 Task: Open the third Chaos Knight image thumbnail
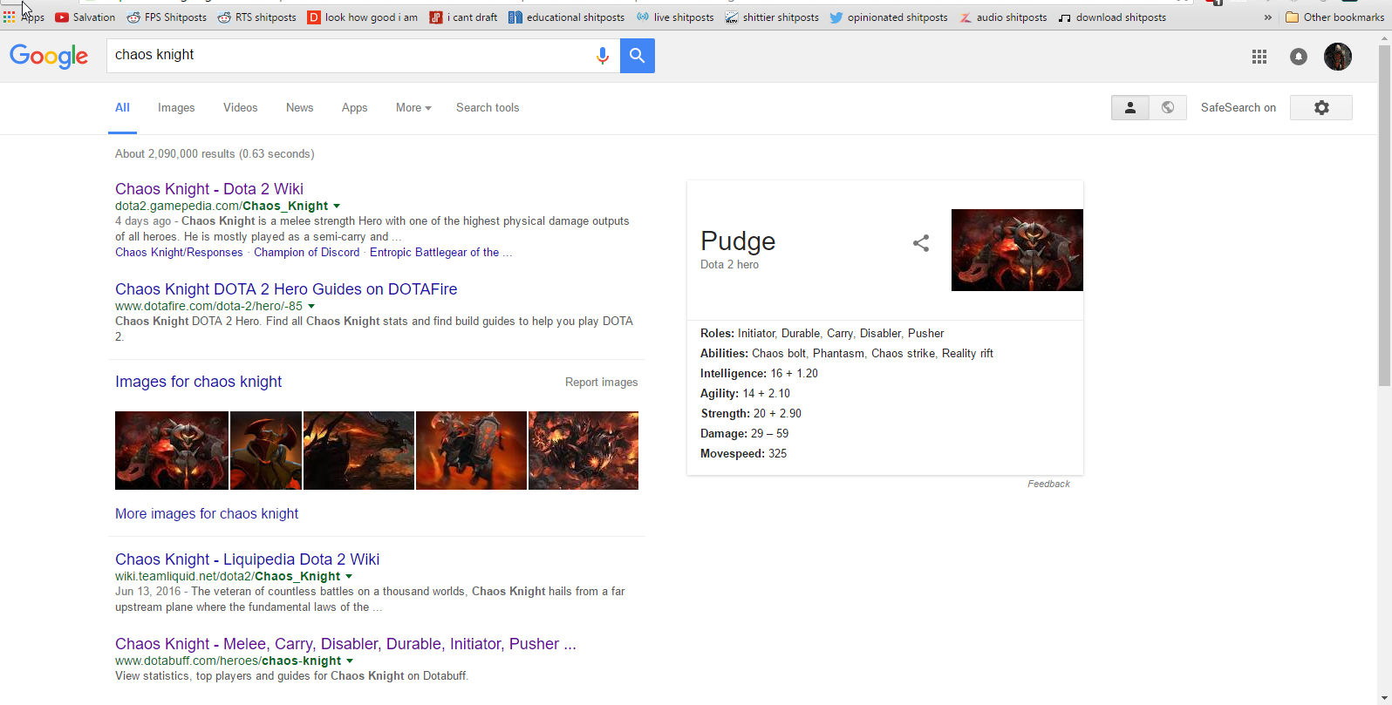(x=358, y=451)
